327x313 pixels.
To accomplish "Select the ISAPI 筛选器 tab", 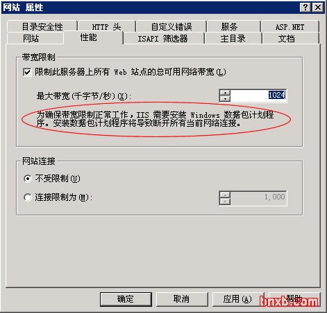I will coord(164,38).
